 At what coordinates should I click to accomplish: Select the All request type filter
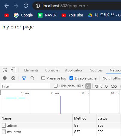(x=88, y=86)
